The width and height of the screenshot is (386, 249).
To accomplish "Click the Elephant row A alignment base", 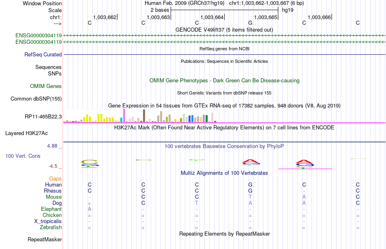I will click(x=89, y=209).
